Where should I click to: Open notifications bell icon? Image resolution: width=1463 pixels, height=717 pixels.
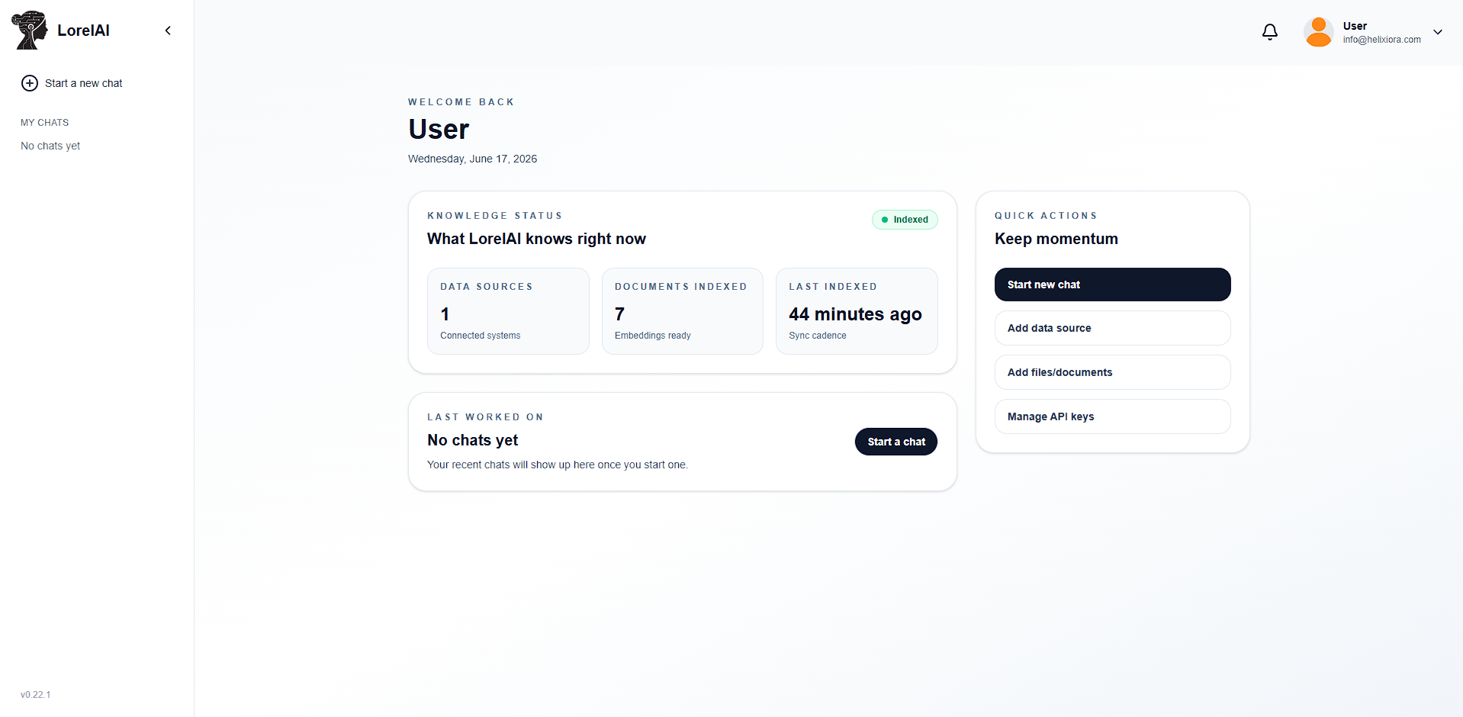point(1270,32)
